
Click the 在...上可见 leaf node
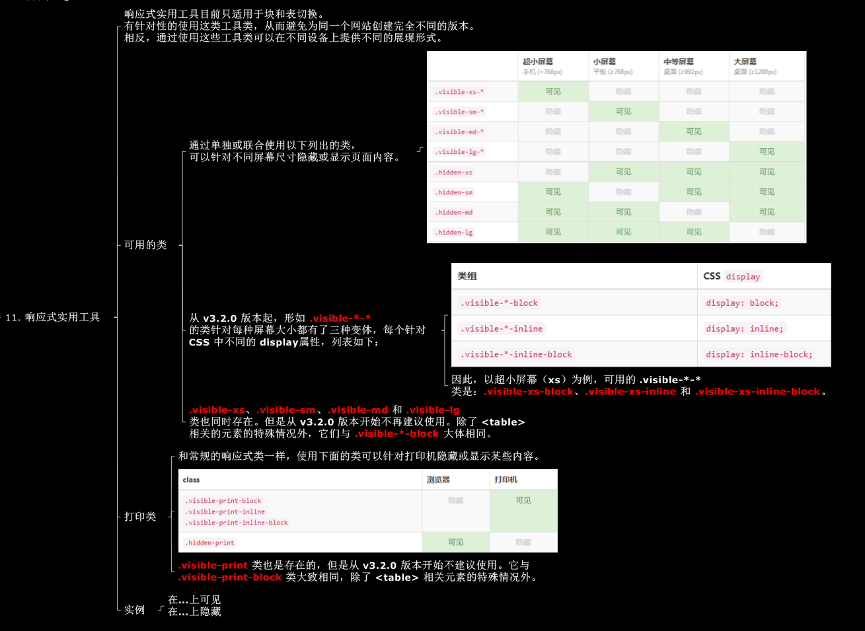(x=194, y=599)
